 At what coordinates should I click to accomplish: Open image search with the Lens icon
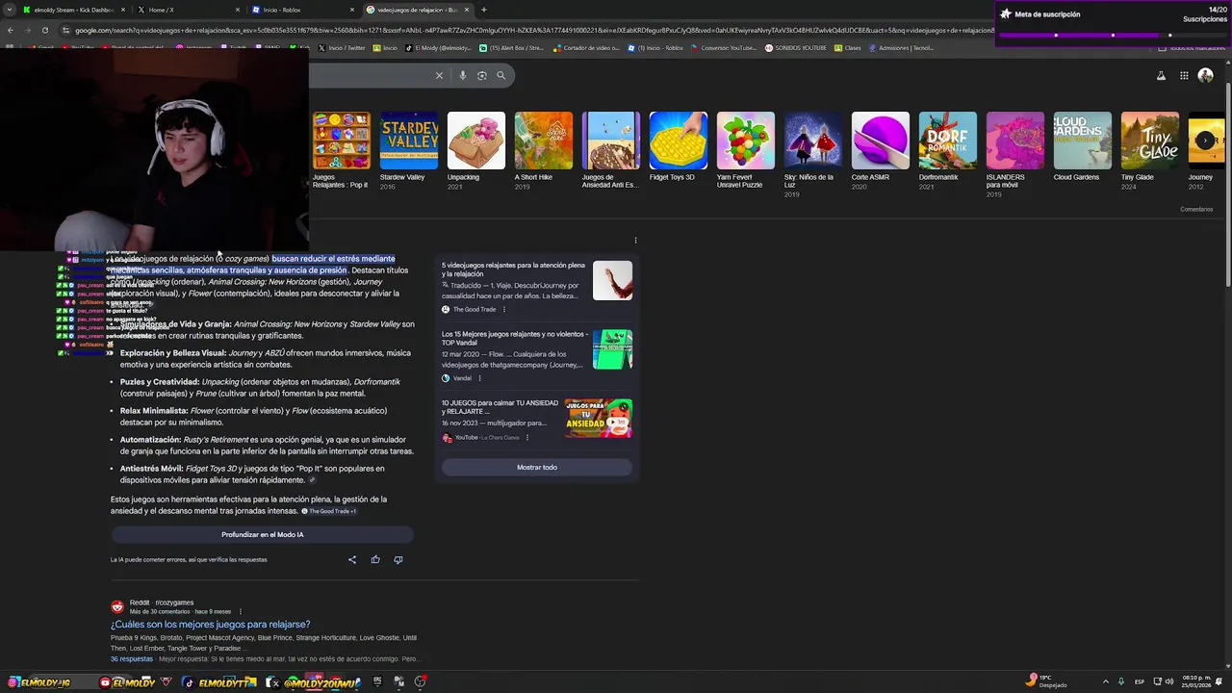tap(482, 75)
